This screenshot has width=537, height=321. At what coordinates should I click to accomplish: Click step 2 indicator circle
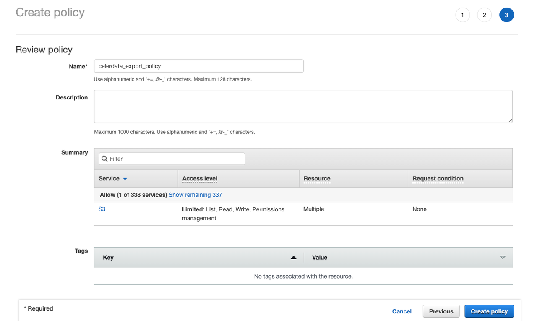485,15
